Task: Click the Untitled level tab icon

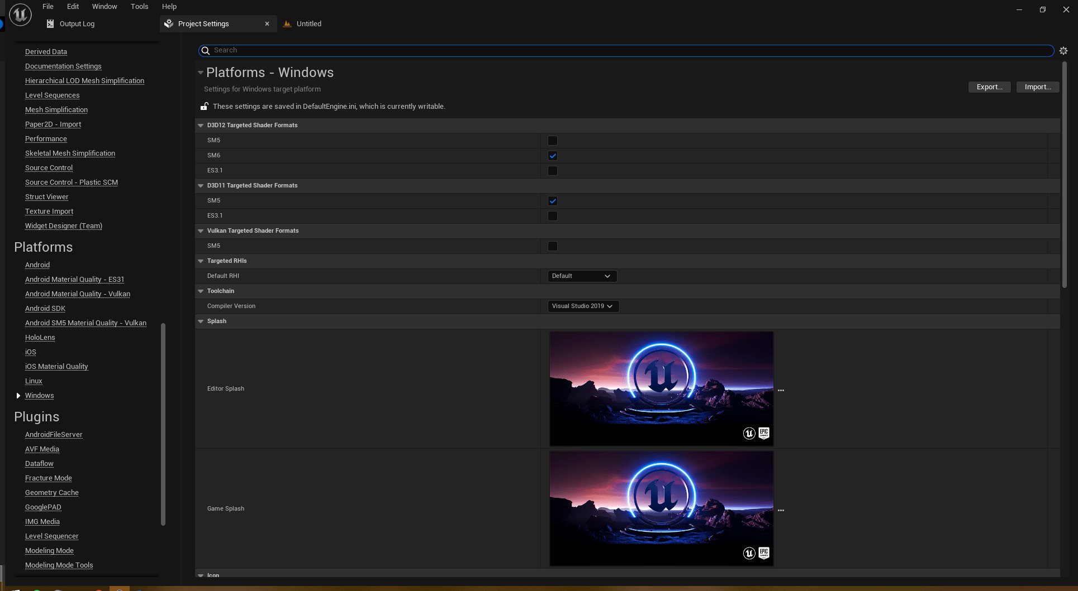Action: [x=287, y=23]
